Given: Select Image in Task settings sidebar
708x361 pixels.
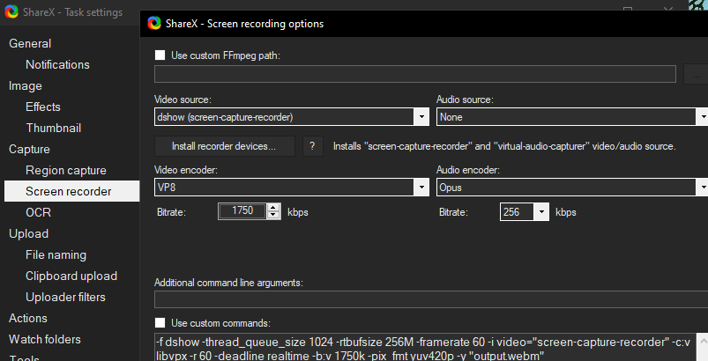Looking at the screenshot, I should pyautogui.click(x=26, y=85).
